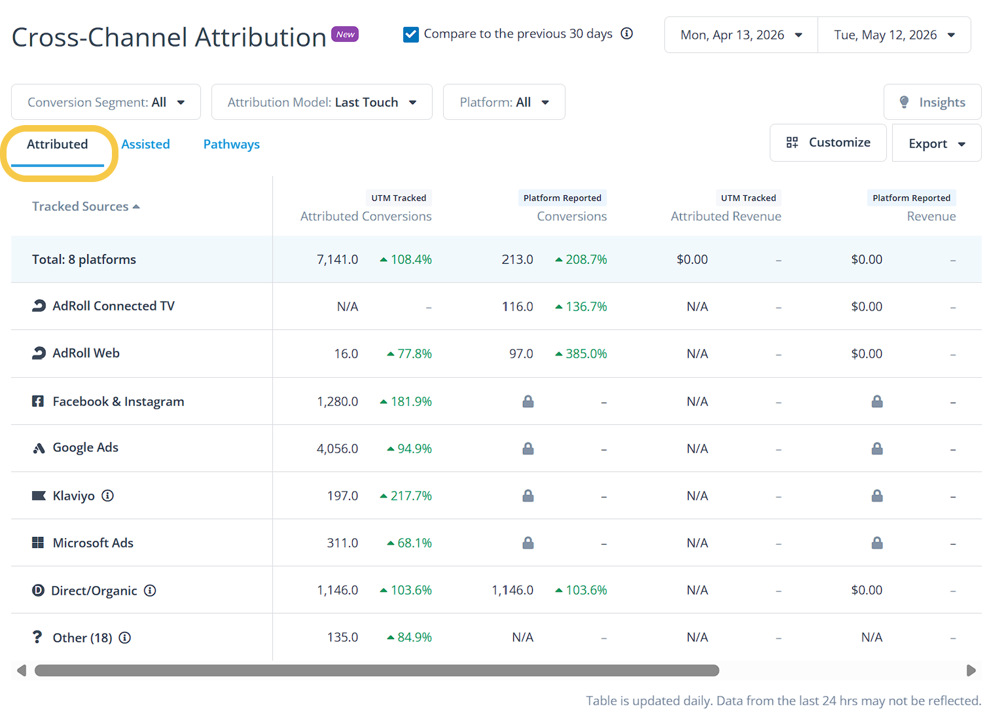Open the Export dropdown menu
The image size is (1008, 715).
pos(937,143)
